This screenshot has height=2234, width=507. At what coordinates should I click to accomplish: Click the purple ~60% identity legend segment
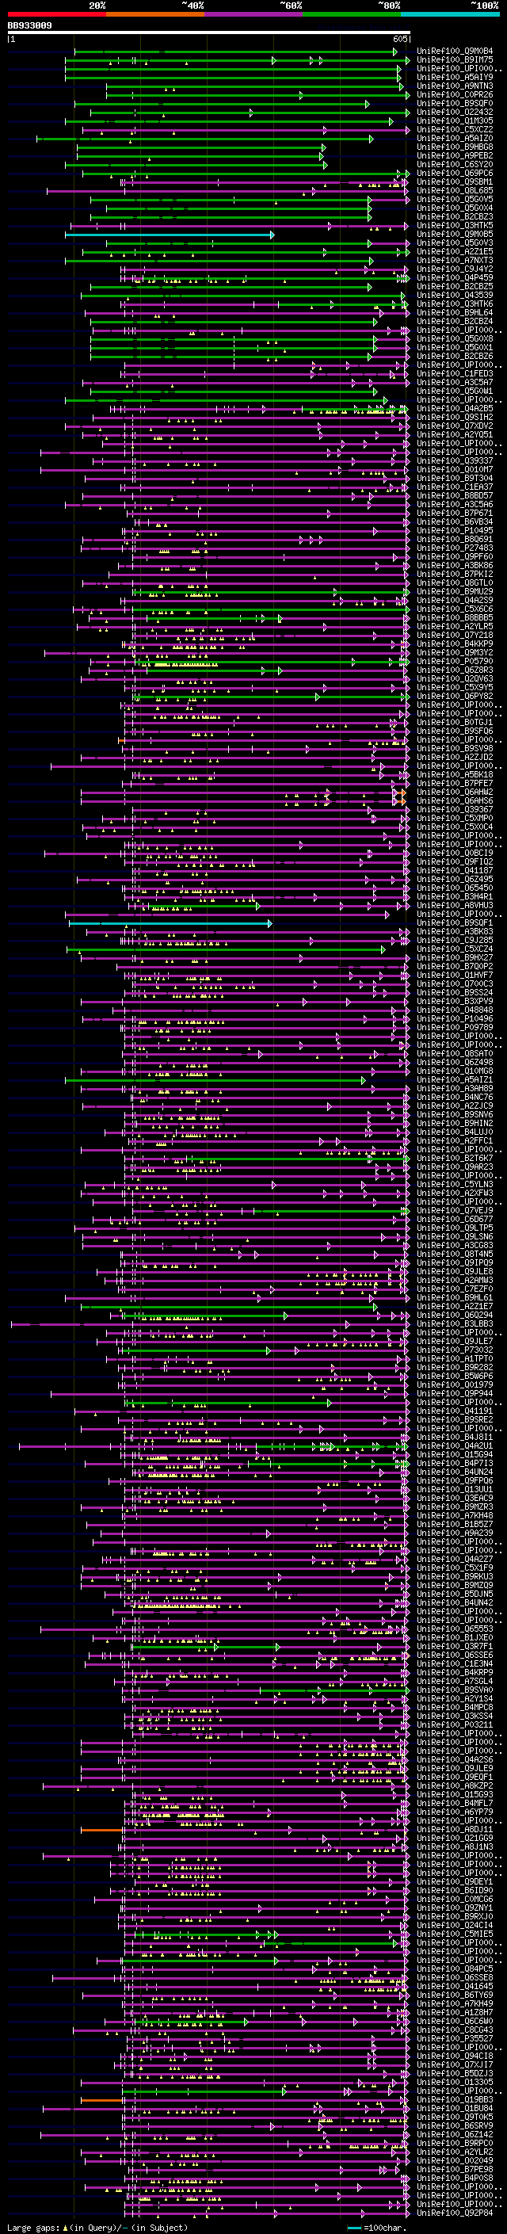coord(253,14)
